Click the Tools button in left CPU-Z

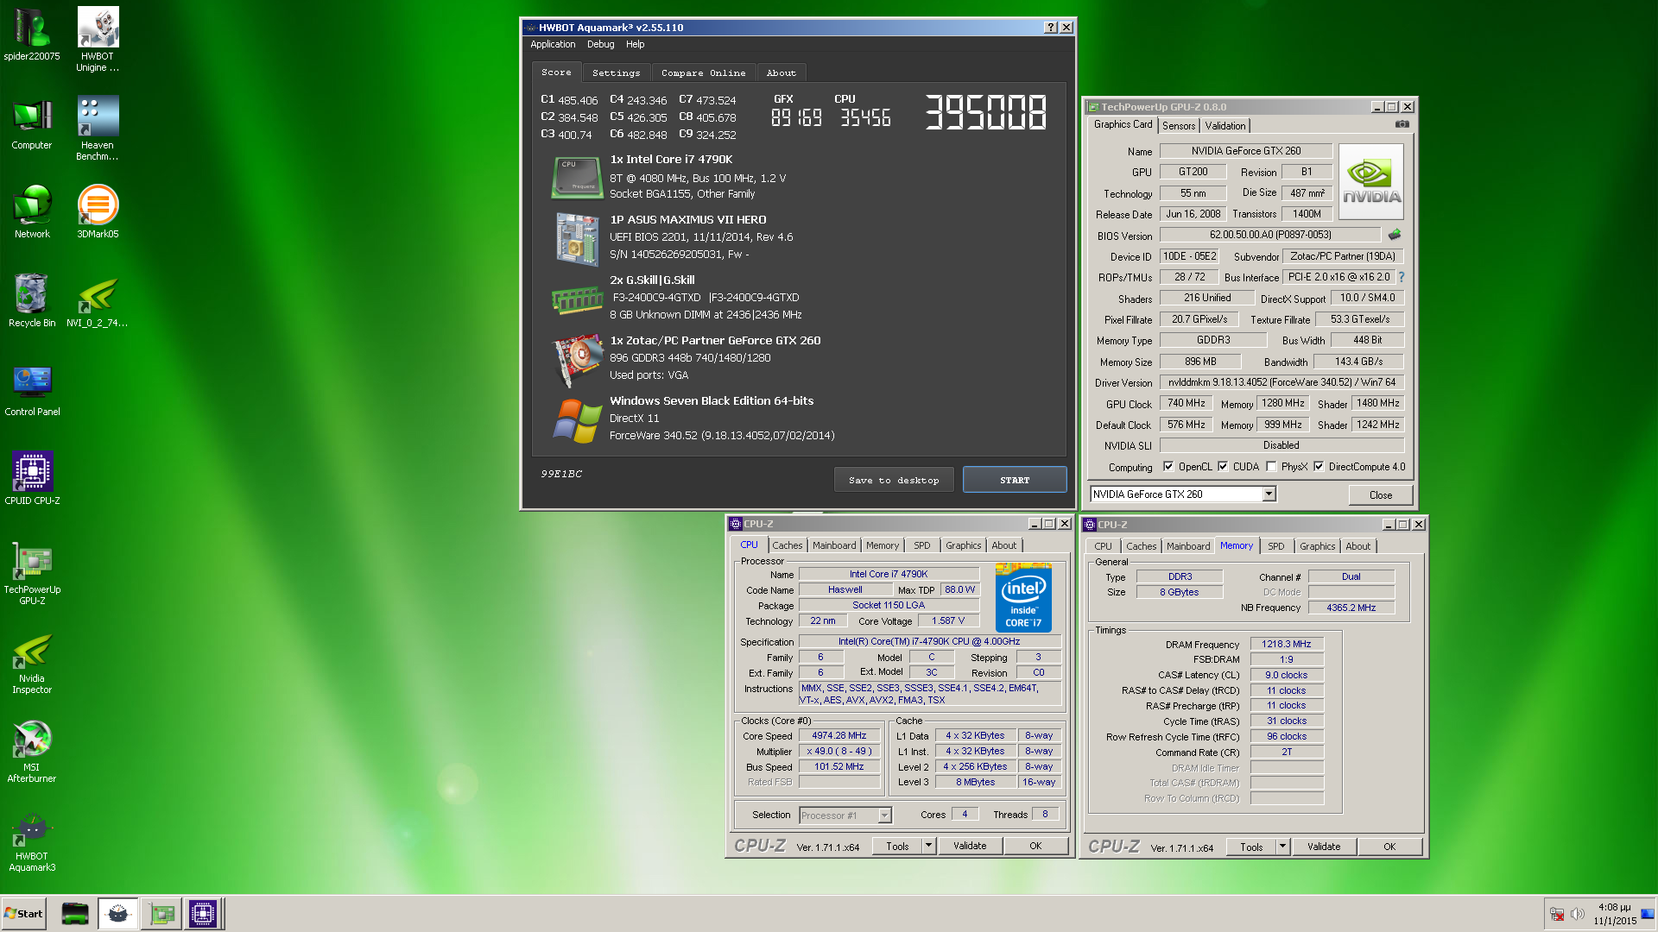897,846
